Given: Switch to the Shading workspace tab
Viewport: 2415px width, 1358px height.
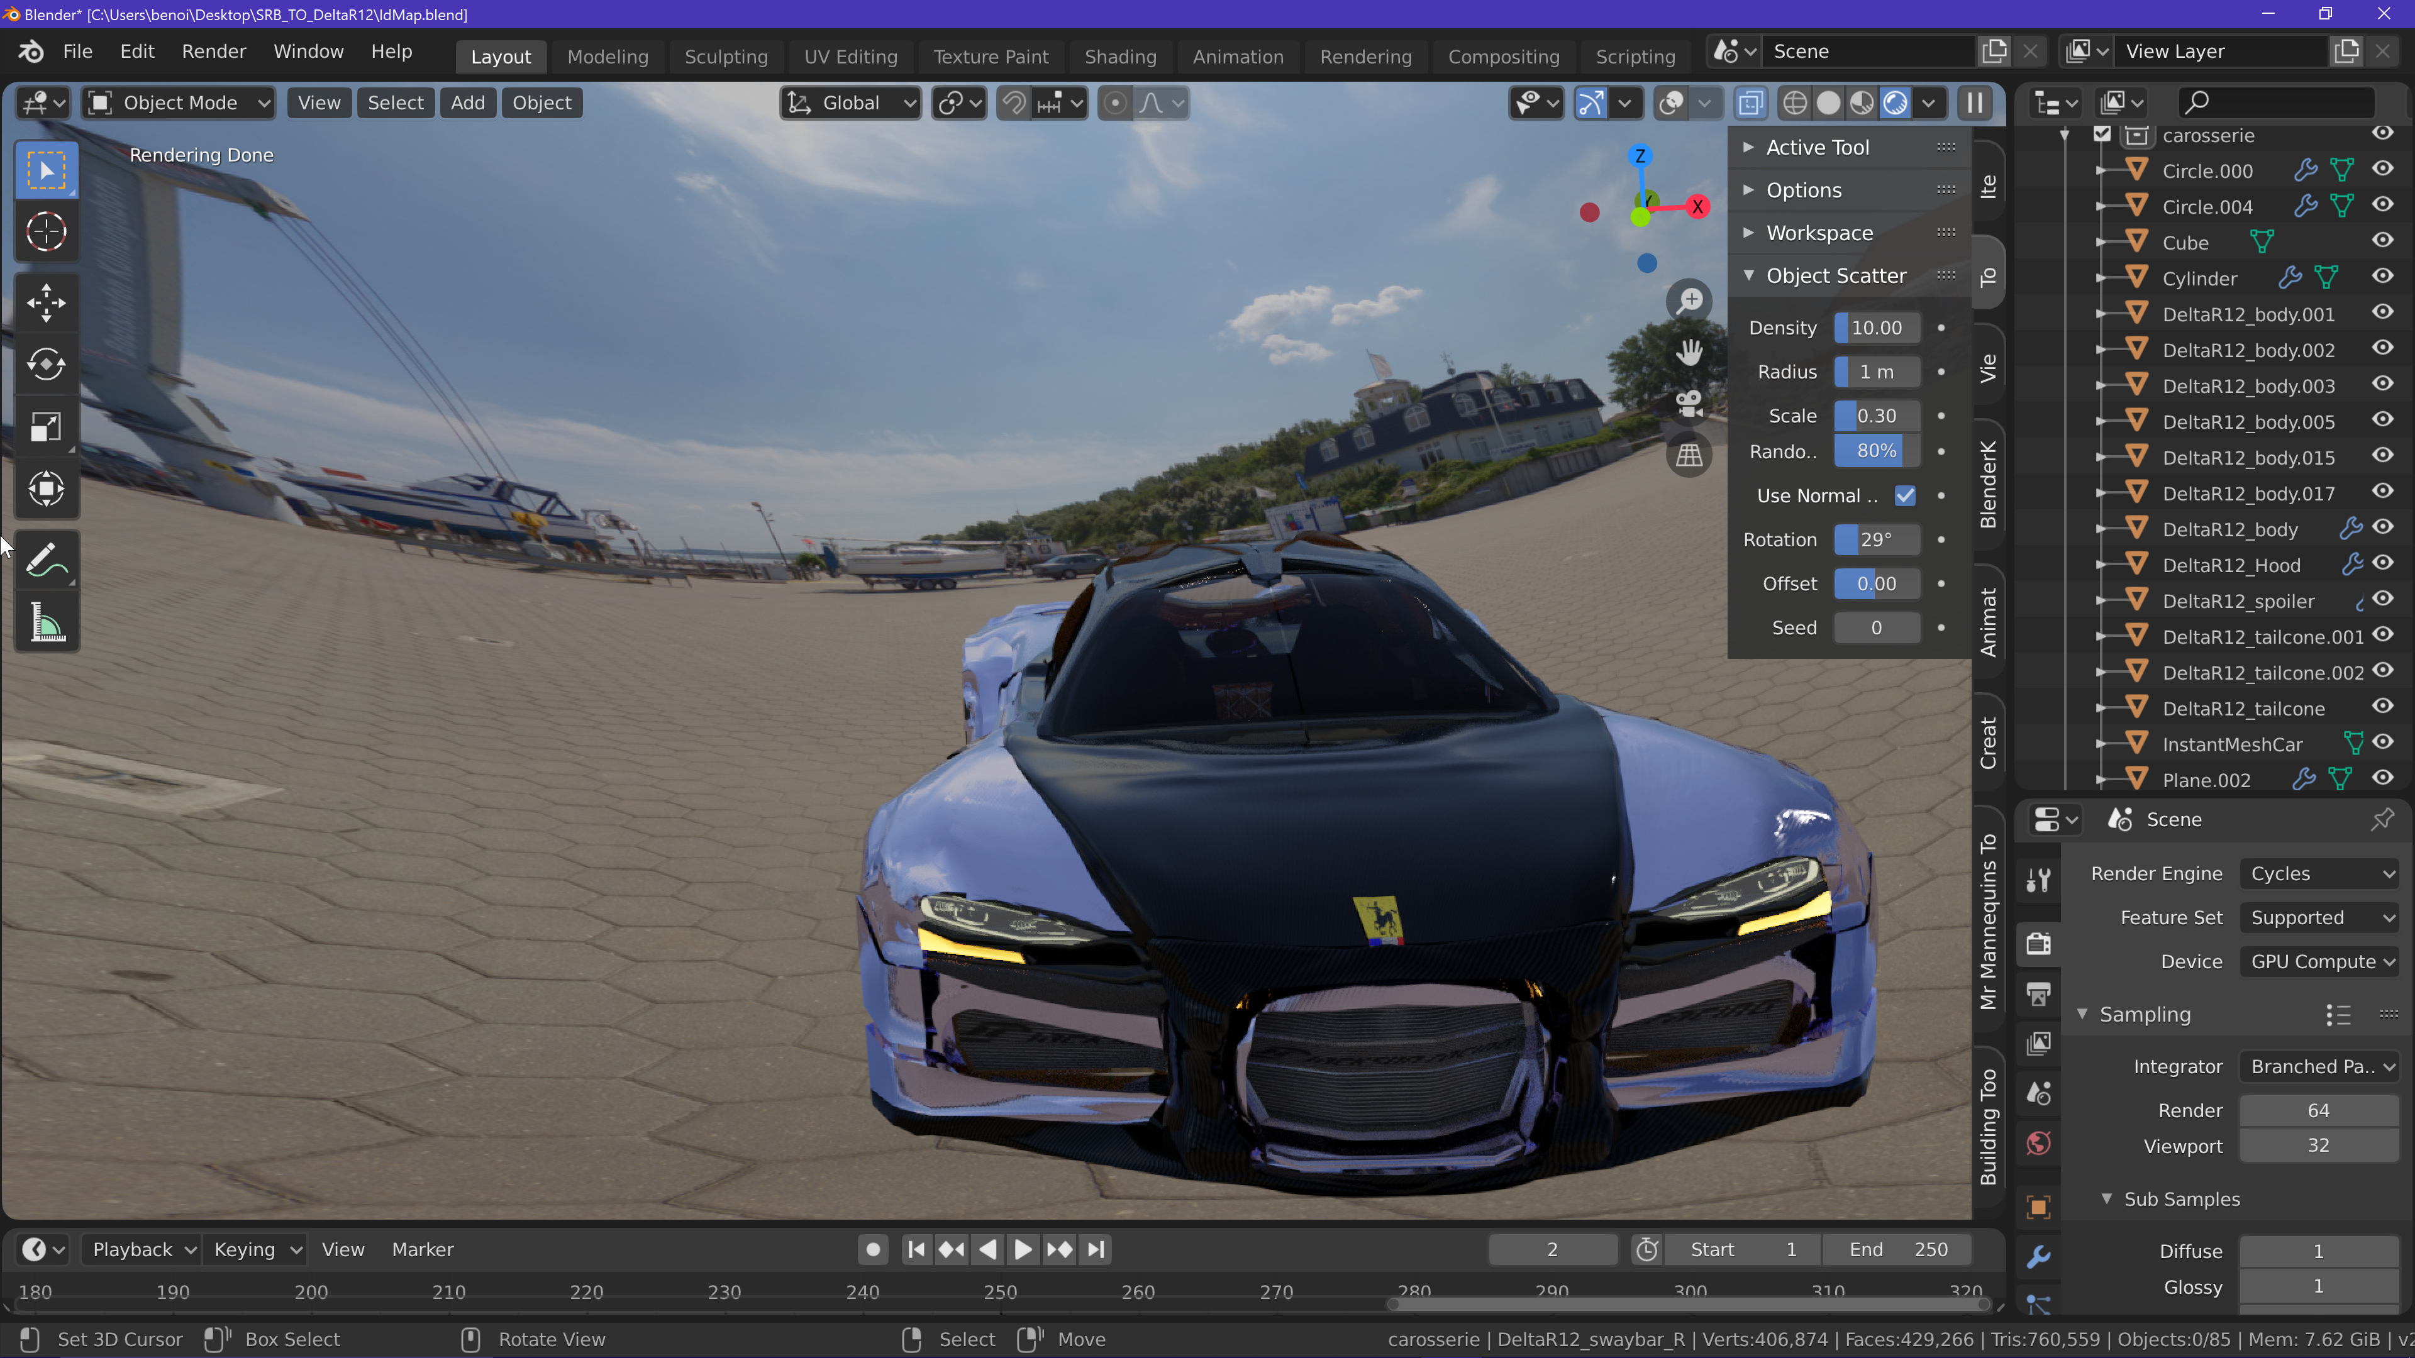Looking at the screenshot, I should pos(1119,56).
